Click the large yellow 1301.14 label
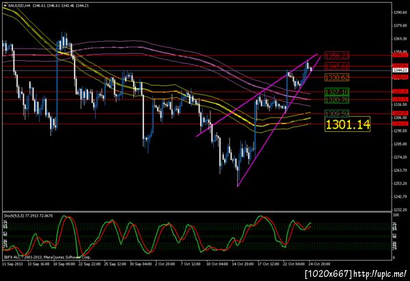This screenshot has width=410, height=281. pyautogui.click(x=348, y=124)
